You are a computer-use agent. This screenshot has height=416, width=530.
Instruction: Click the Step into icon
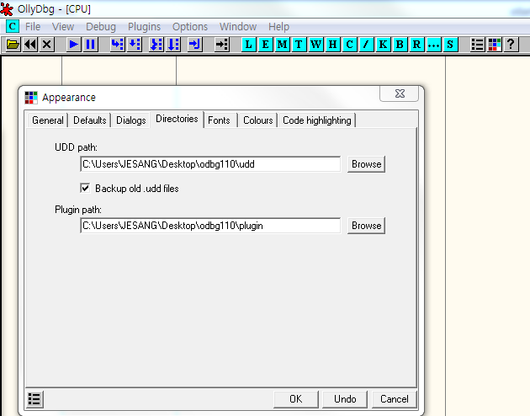tap(117, 45)
